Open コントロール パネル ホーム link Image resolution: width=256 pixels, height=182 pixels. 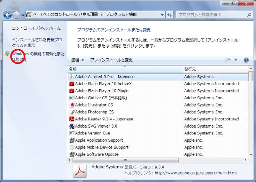[x=36, y=28]
